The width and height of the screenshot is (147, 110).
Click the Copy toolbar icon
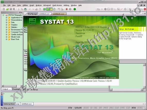pyautogui.click(x=22, y=9)
